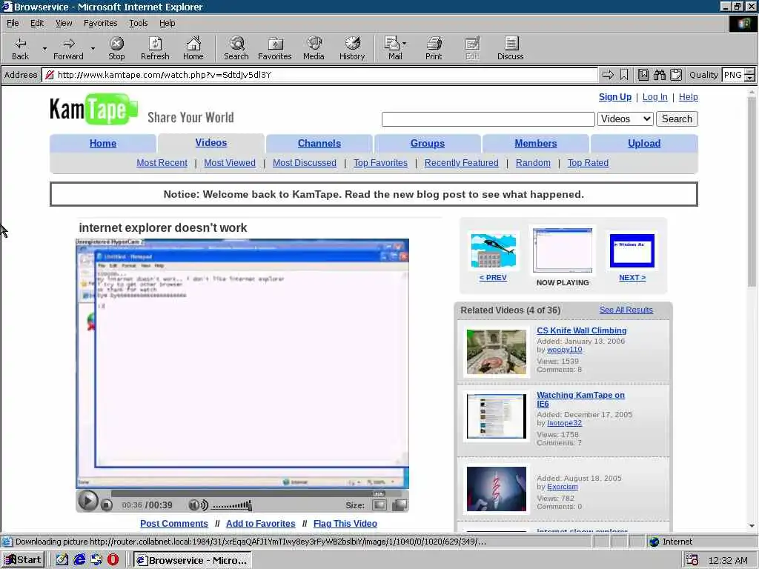Click the Mail toolbar icon

(393, 48)
